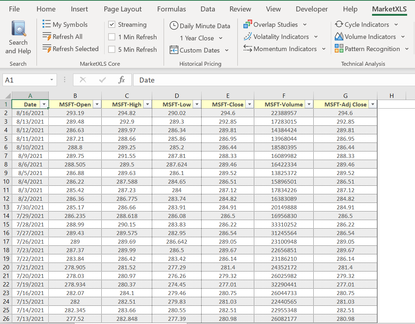Viewport: 415px width, 324px height.
Task: Click the Volatility Indicators icon
Action: tap(248, 36)
